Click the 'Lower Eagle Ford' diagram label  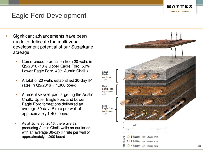108,107
